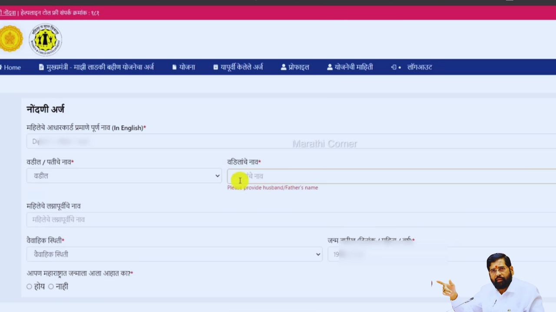Click the icon beside यापूर्वी केलेले अर्ज
Screen dimensions: 556x312
click(216, 67)
